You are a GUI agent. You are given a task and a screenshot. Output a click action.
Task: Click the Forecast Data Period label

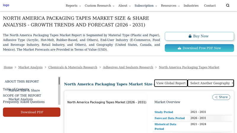(169, 118)
